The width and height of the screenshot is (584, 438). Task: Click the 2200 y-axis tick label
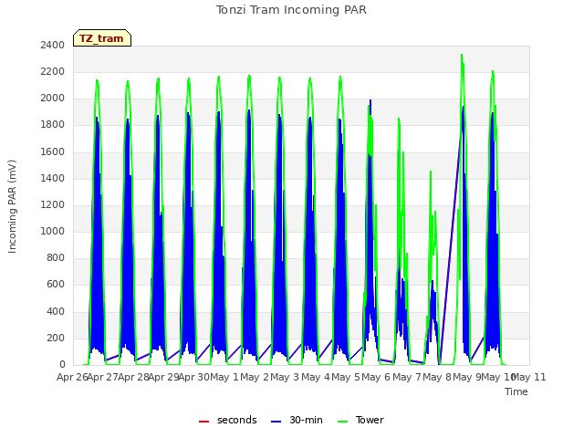pos(53,71)
